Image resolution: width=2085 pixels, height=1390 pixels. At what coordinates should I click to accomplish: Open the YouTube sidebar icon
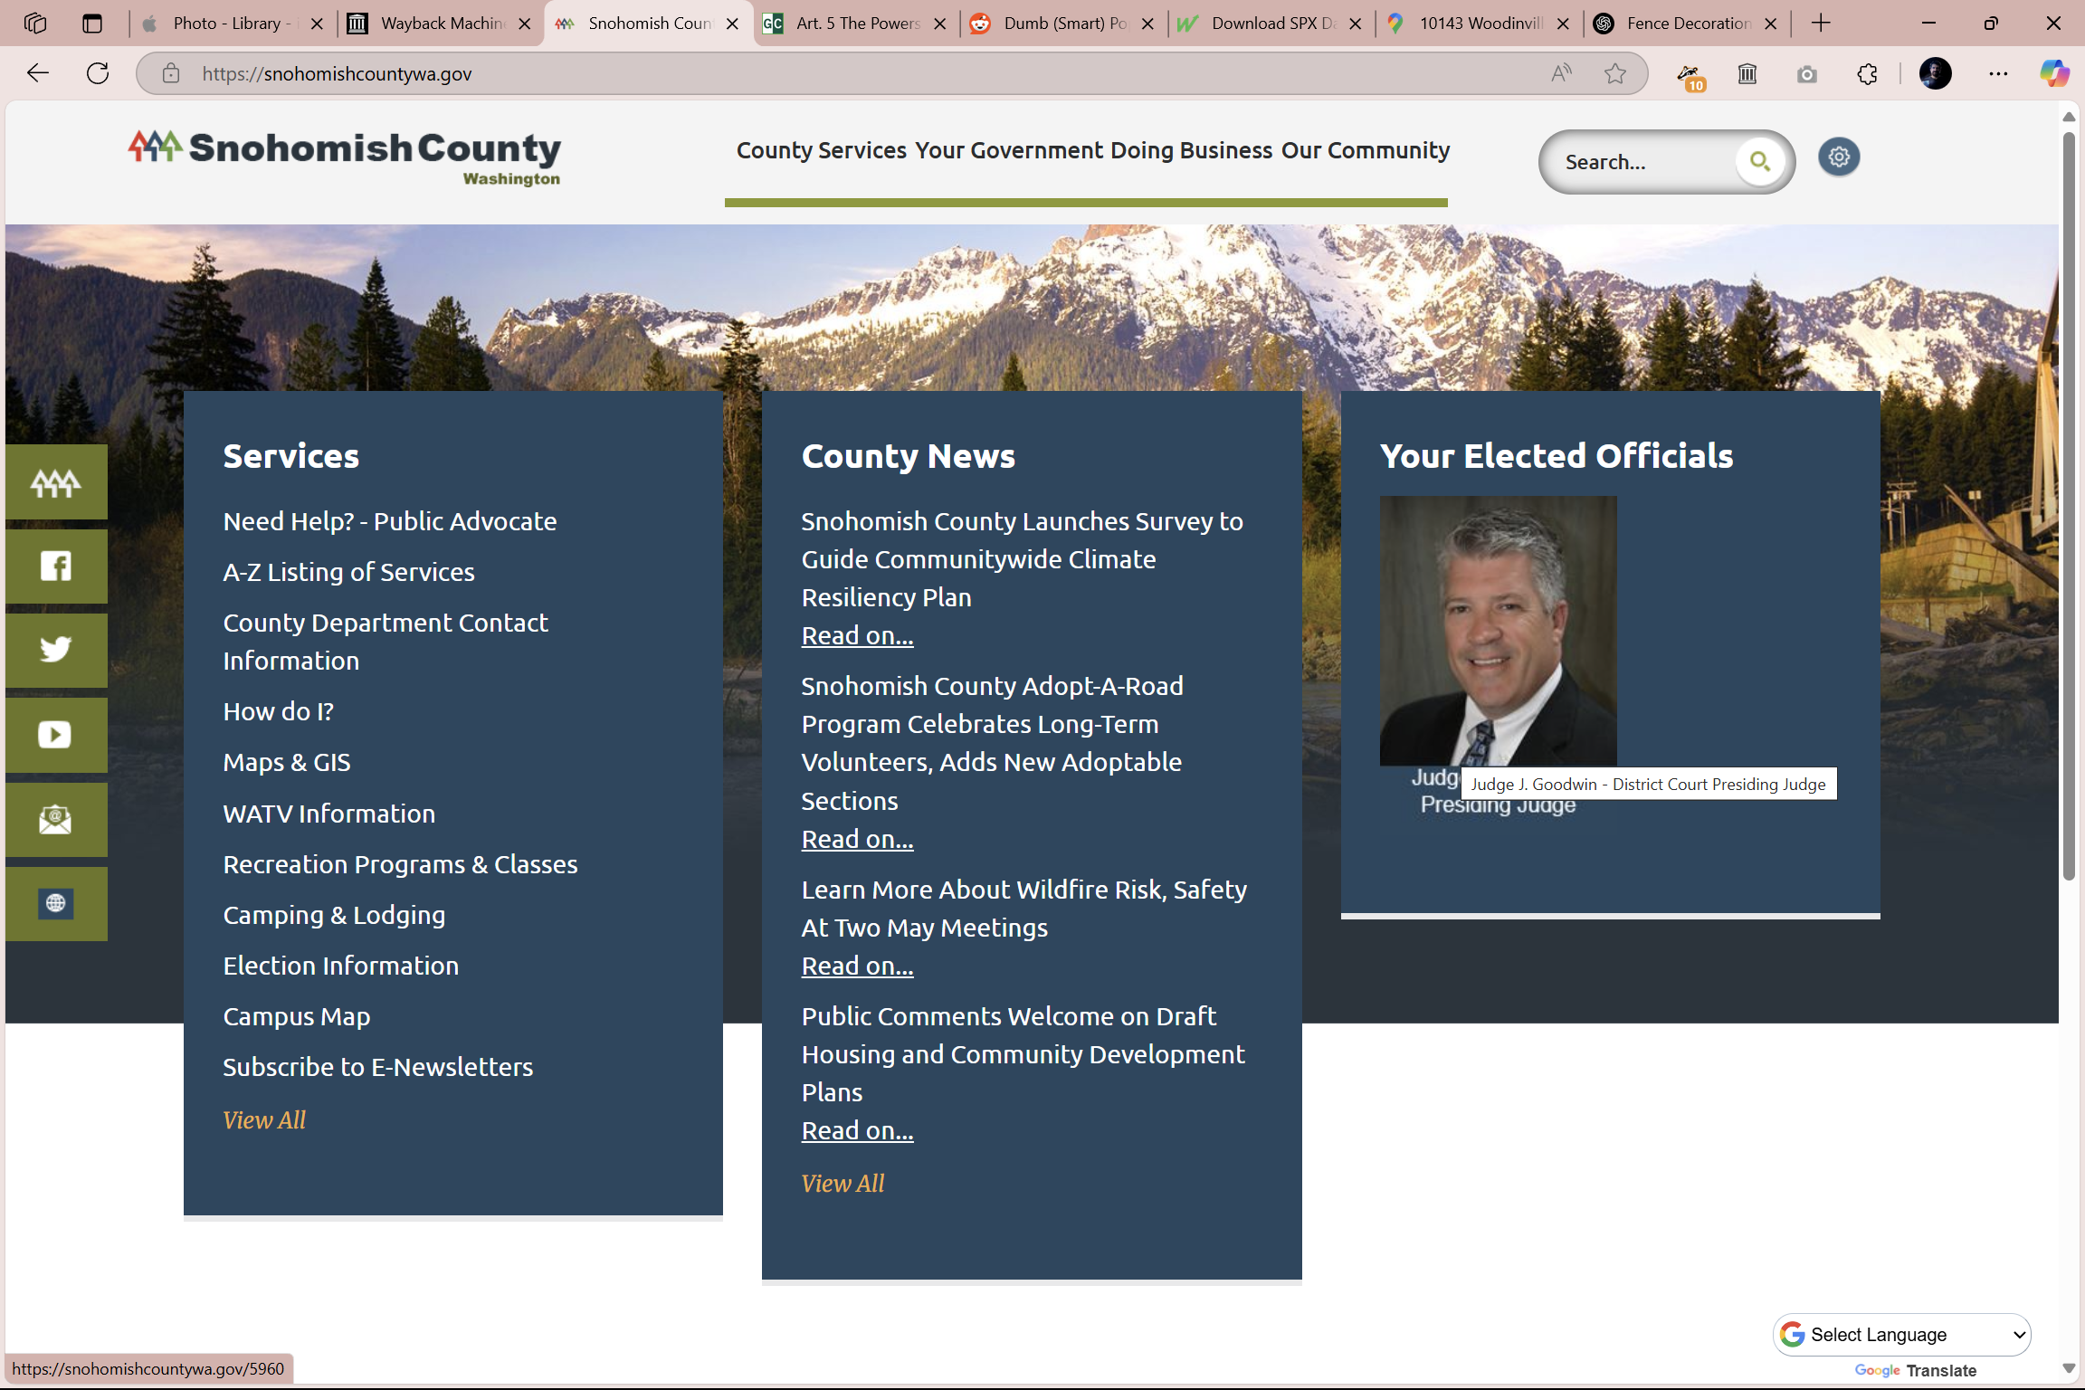point(56,735)
